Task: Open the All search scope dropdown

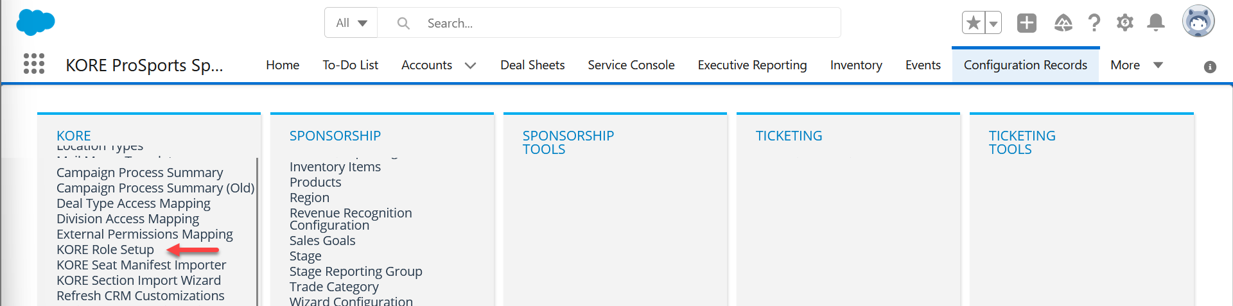Action: click(351, 23)
